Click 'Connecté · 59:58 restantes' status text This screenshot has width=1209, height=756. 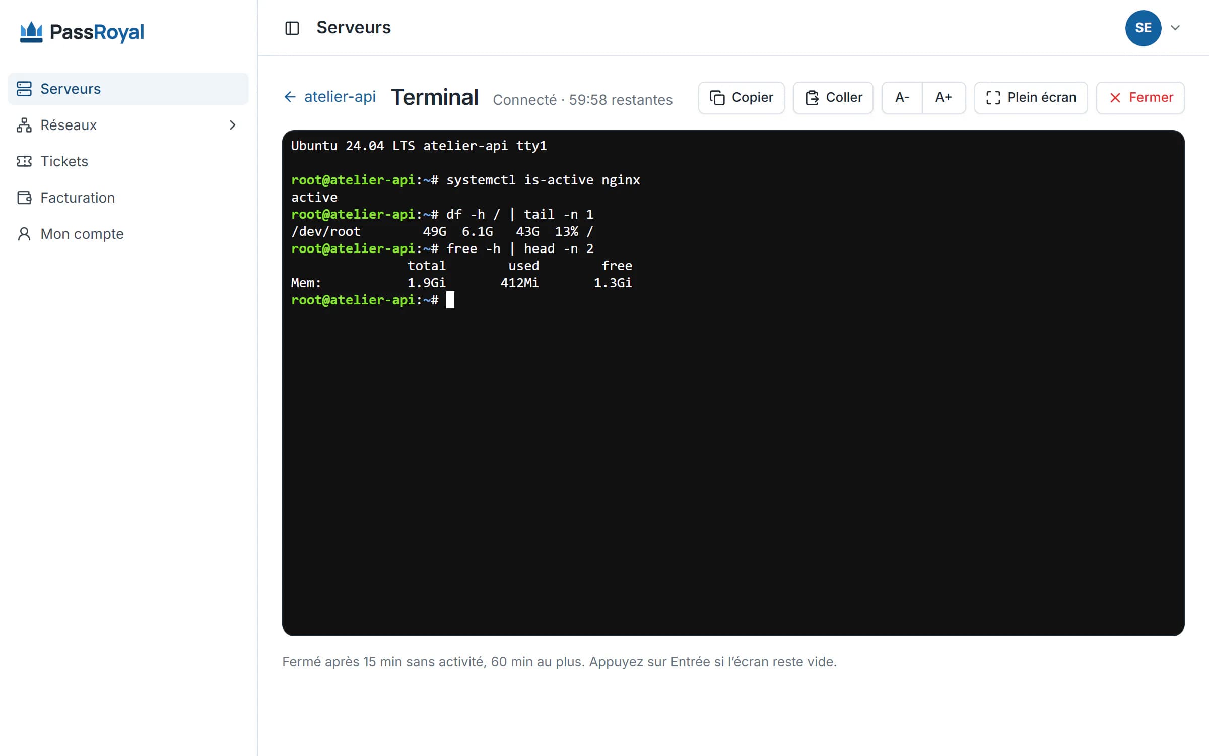point(582,100)
